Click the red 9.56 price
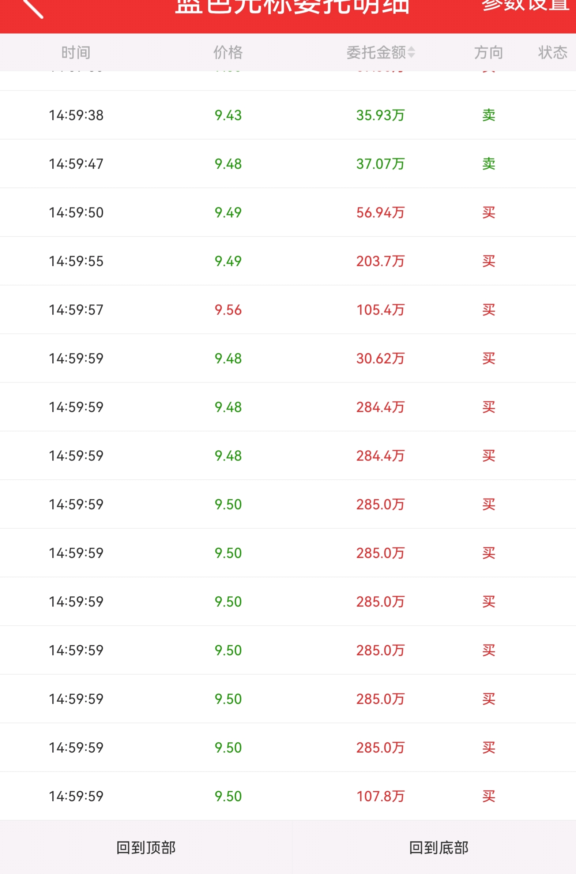This screenshot has width=576, height=874. pyautogui.click(x=228, y=310)
